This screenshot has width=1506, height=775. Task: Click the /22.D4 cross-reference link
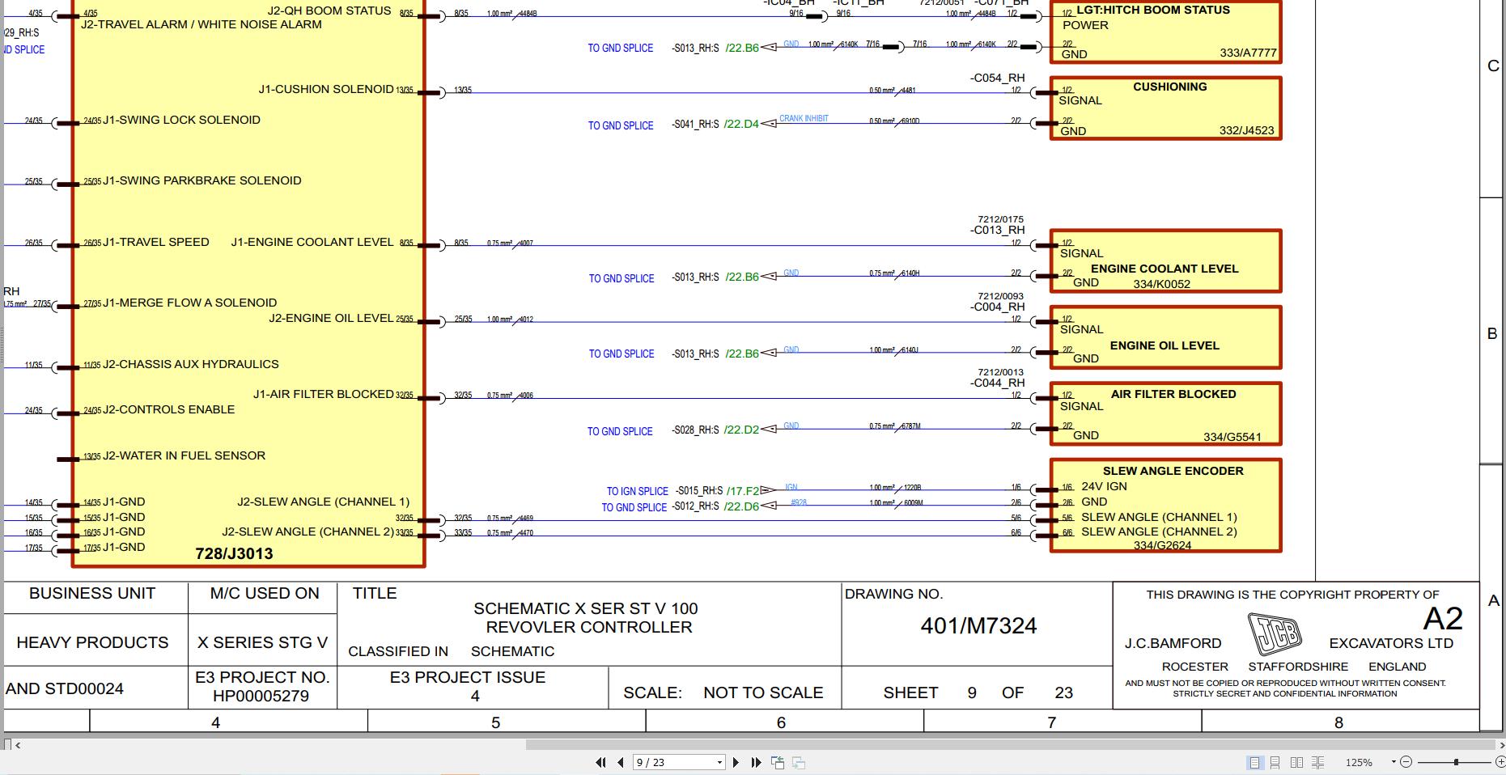(x=741, y=124)
